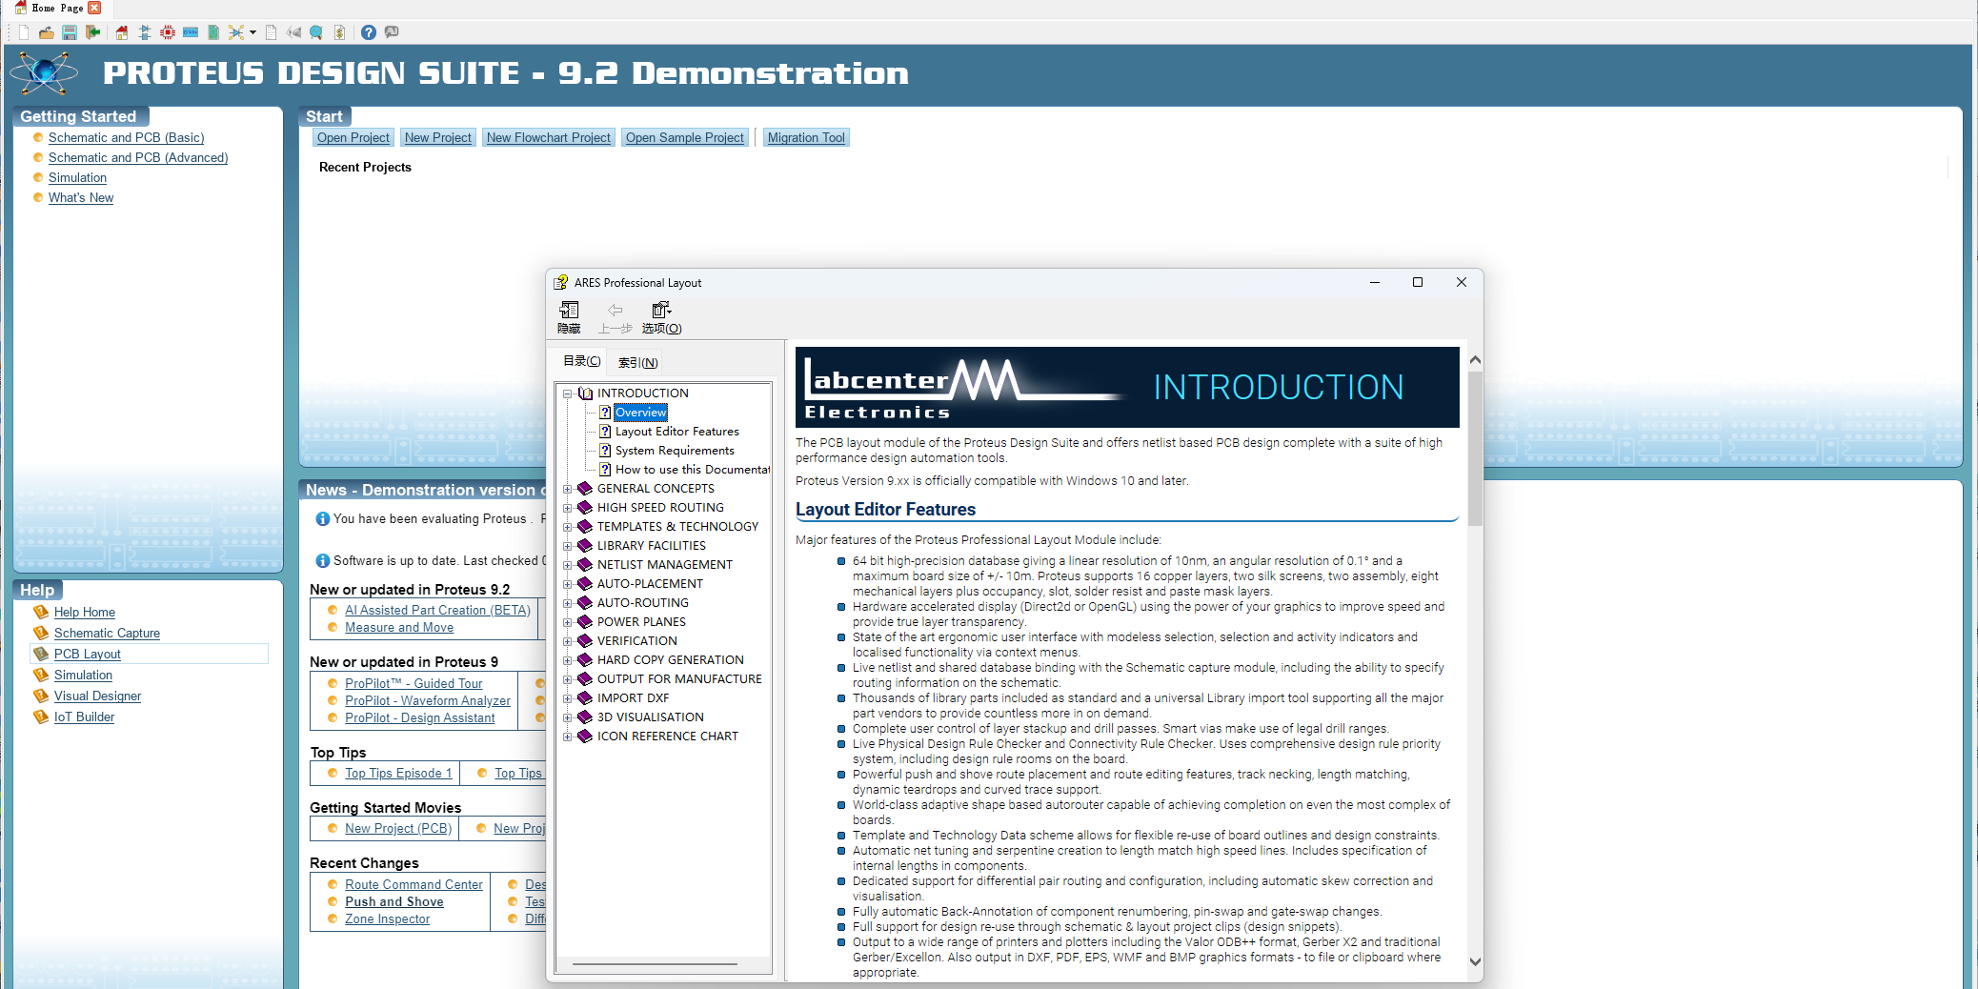Image resolution: width=1978 pixels, height=989 pixels.
Task: Click the green circuit board toolbar icon
Action: tap(213, 32)
